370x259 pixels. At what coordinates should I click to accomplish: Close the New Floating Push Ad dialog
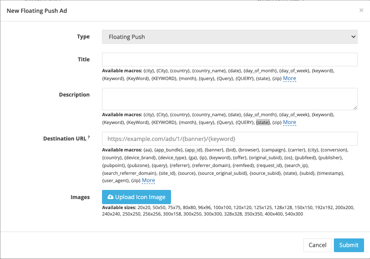click(x=361, y=10)
